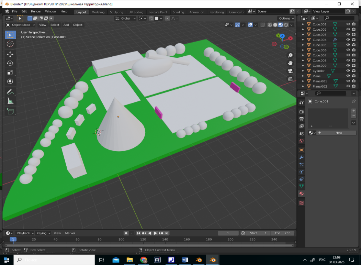Activate the Rotate tool
This screenshot has width=361, height=265.
tap(10, 63)
